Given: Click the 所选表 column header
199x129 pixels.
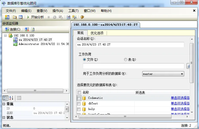Looking at the screenshot, I should [162, 93].
